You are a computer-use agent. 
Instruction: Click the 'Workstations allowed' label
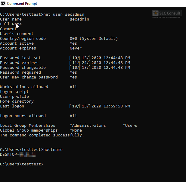[x=24, y=87]
